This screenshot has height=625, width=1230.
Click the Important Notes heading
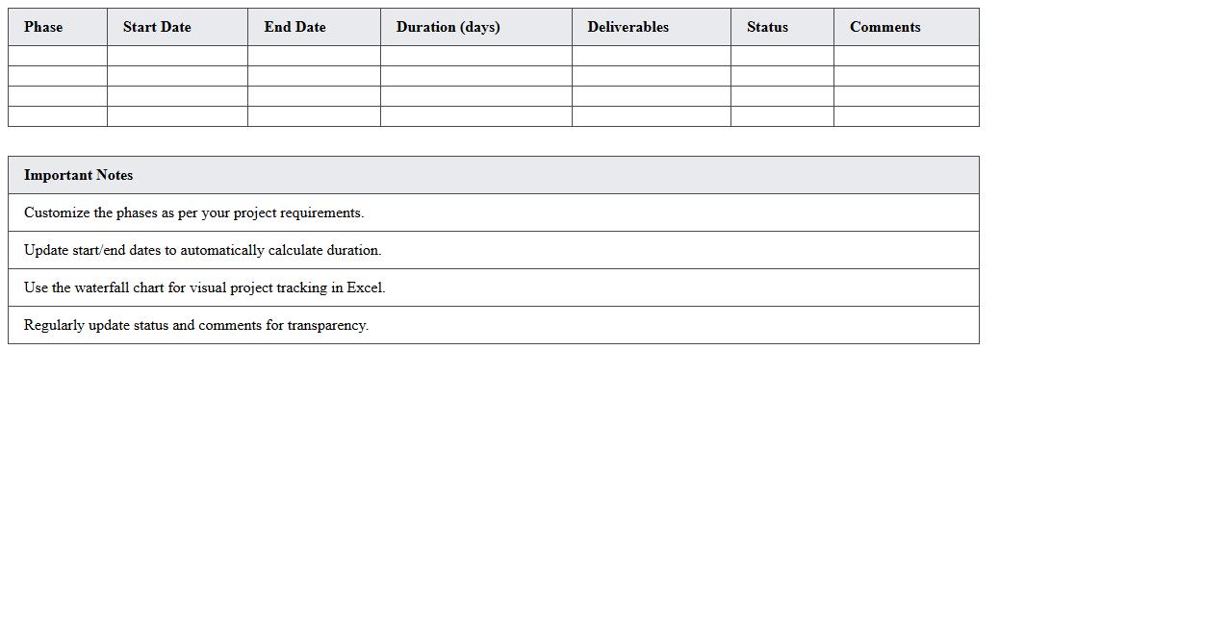click(x=78, y=175)
